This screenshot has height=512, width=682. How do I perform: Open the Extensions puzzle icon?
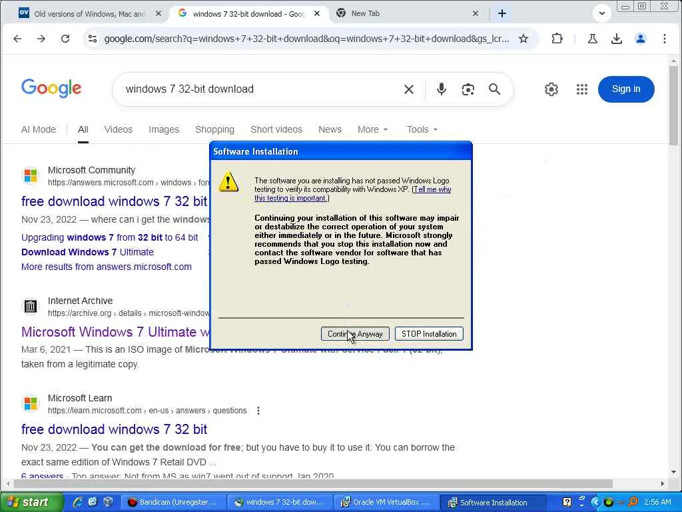pyautogui.click(x=557, y=39)
